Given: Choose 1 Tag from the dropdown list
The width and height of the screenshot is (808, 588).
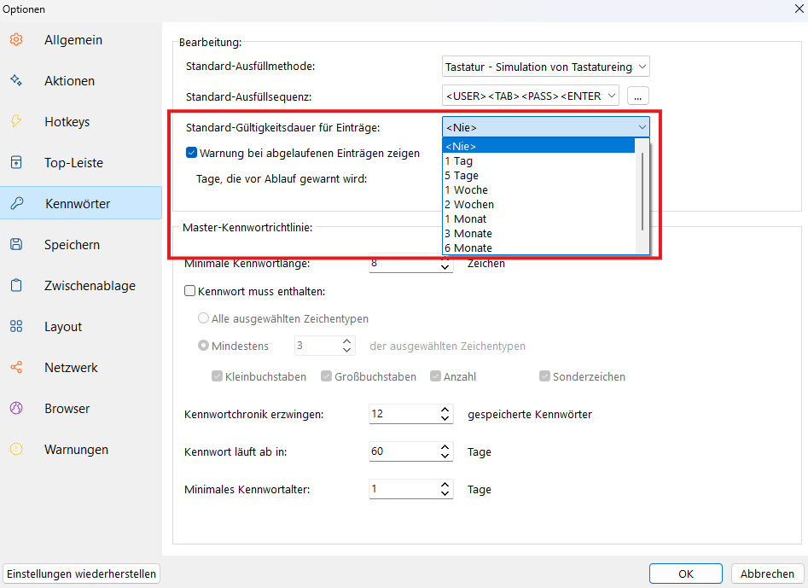Looking at the screenshot, I should [538, 160].
